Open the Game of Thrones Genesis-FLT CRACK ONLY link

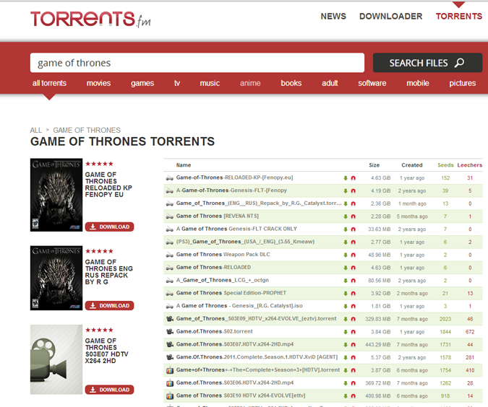point(236,229)
